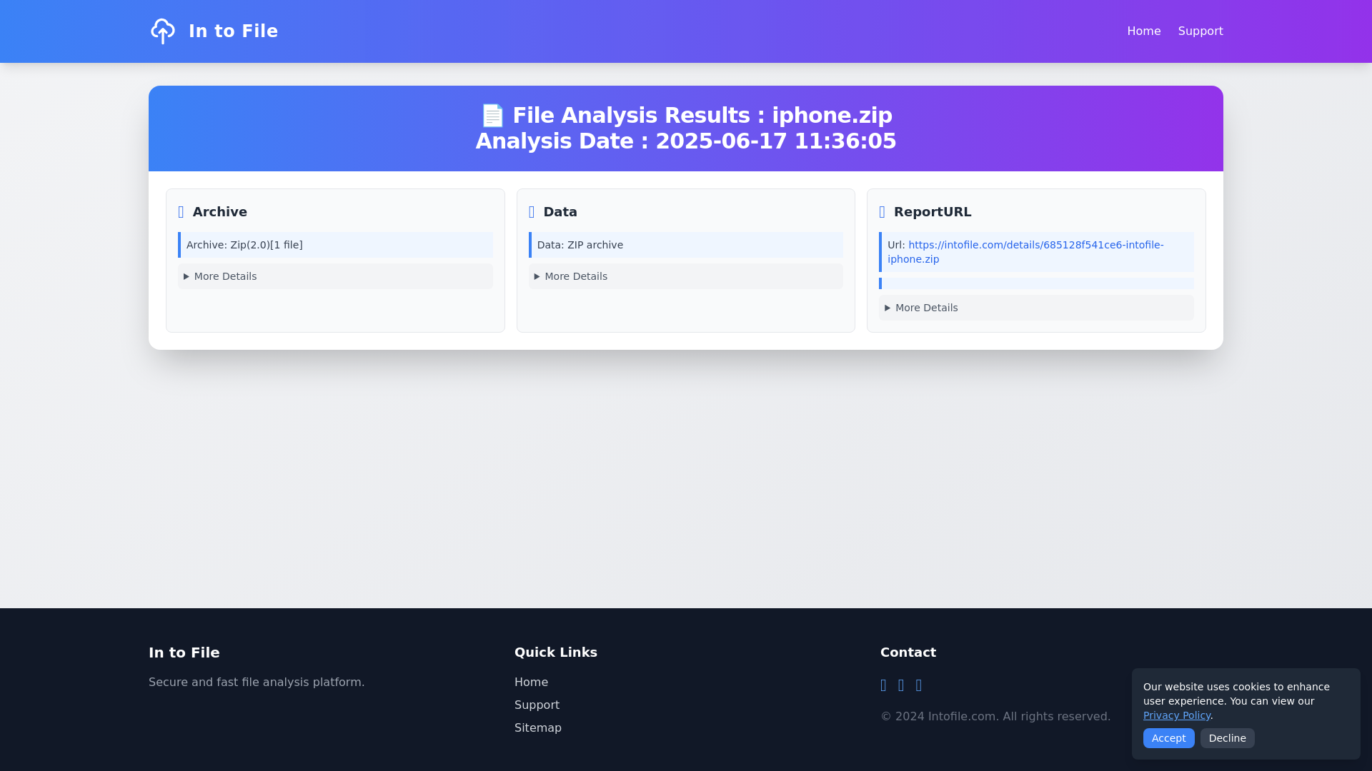Open the first contact icon in footer

click(884, 685)
